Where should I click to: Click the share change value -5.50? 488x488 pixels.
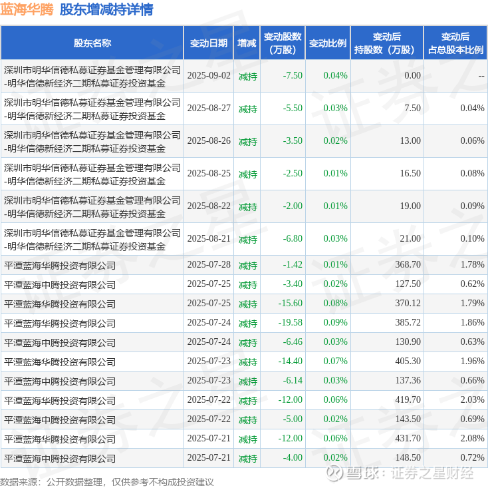(293, 108)
